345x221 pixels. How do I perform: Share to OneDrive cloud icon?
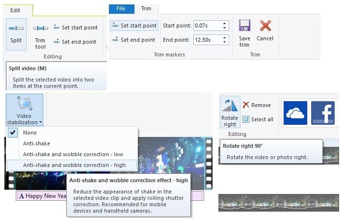point(295,113)
